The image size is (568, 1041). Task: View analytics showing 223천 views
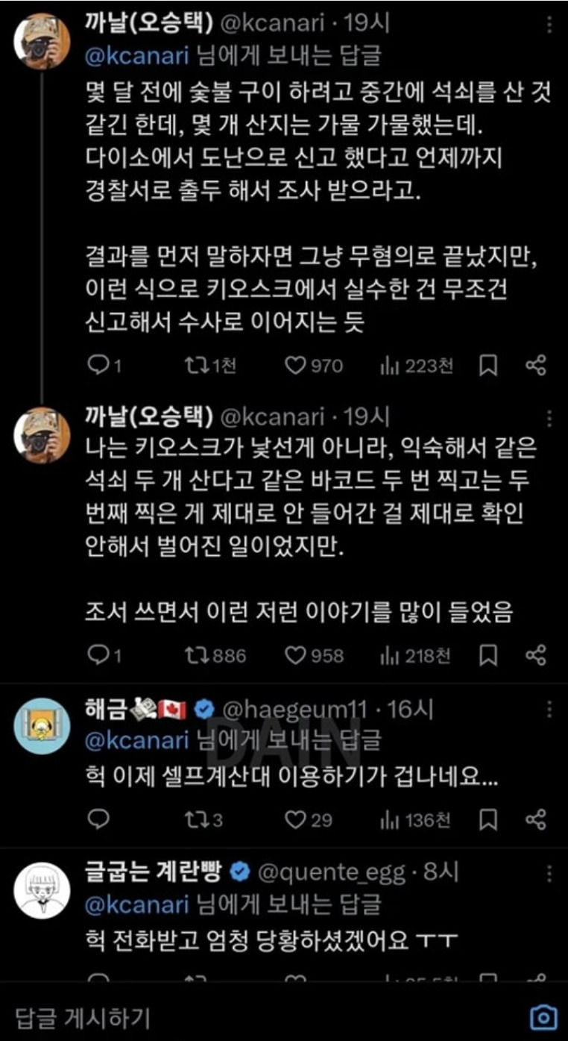[391, 365]
